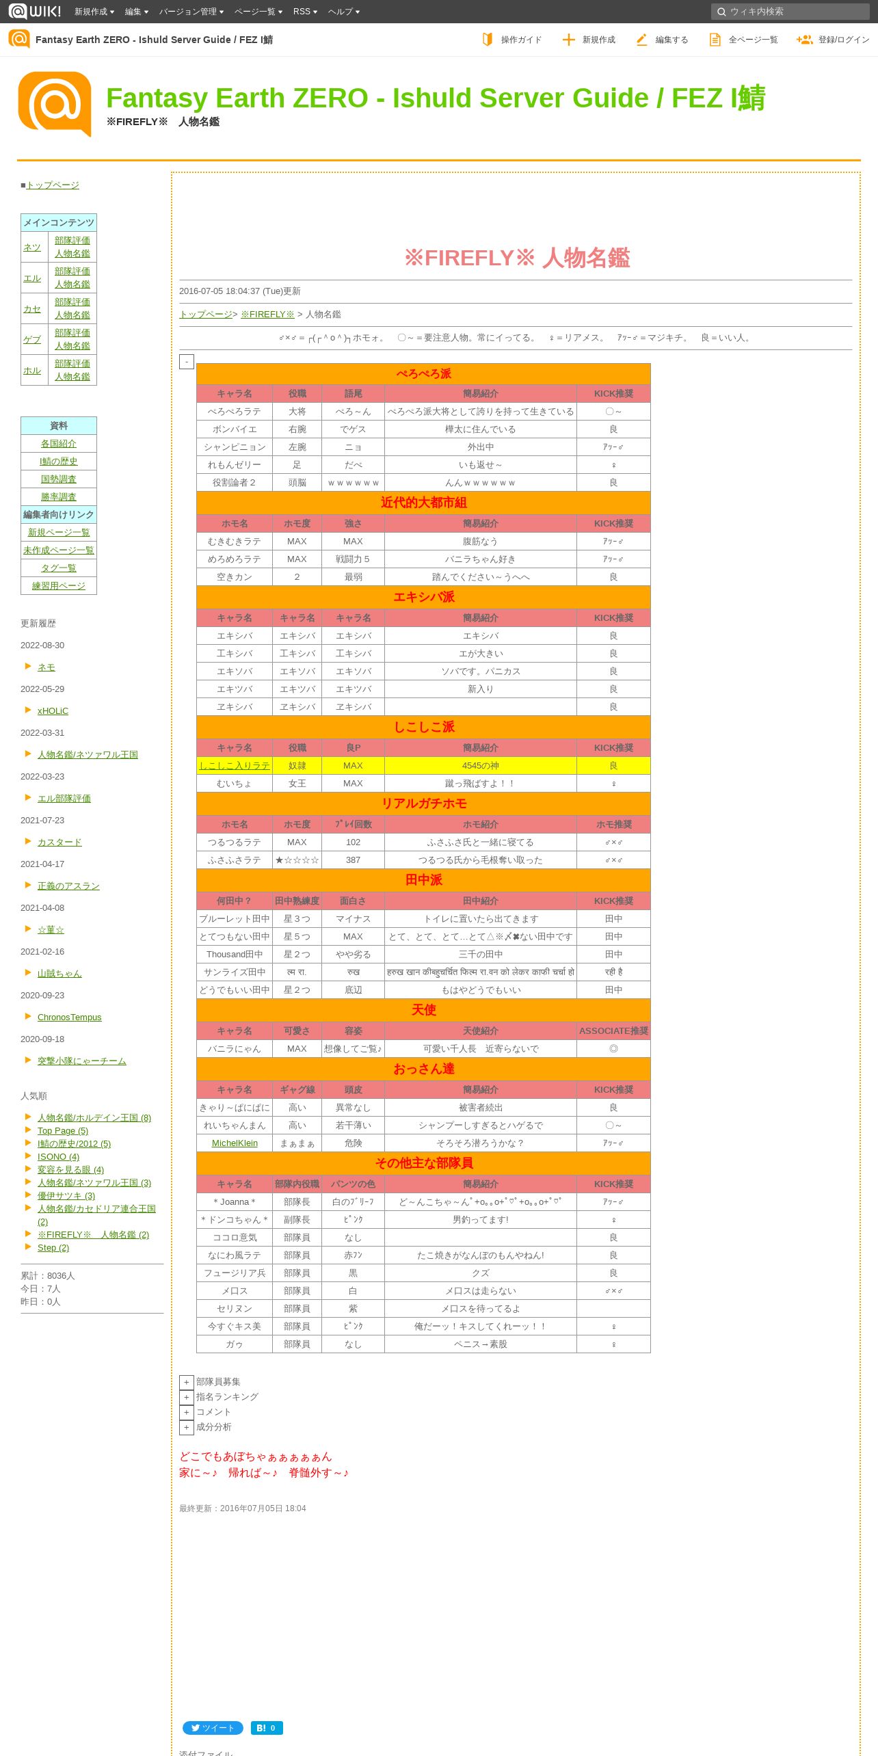Open カセ country link in sidebar

click(32, 309)
